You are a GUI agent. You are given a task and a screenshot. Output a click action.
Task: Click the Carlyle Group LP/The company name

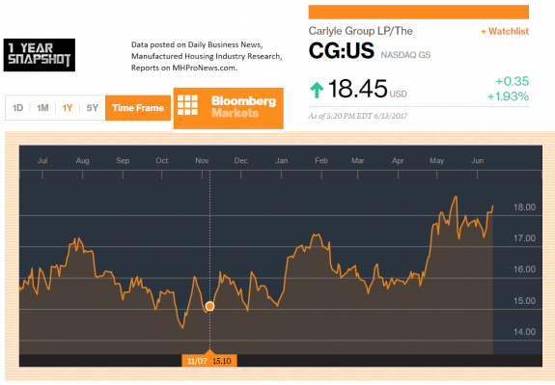click(361, 31)
